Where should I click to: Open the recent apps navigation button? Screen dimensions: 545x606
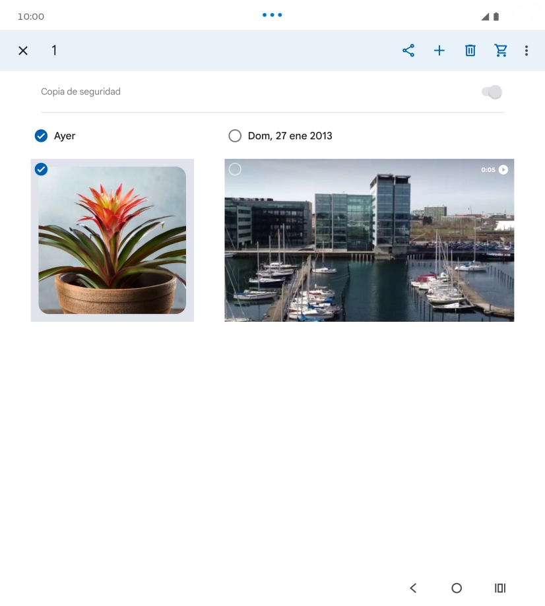click(x=500, y=588)
